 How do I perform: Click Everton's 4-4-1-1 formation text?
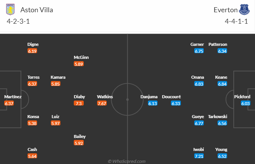coord(236,21)
